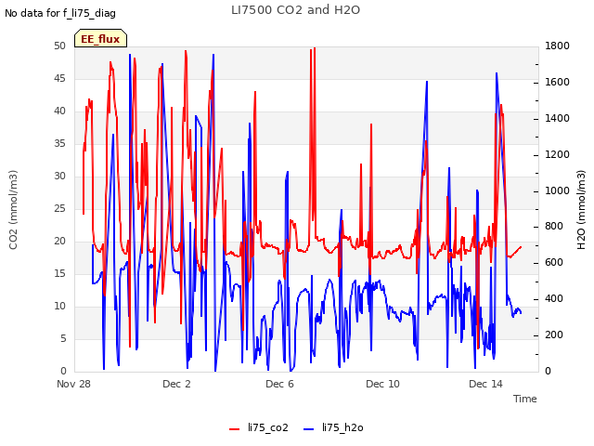
Task: Click the 5 value on CO2 axis
Action: click(63, 338)
